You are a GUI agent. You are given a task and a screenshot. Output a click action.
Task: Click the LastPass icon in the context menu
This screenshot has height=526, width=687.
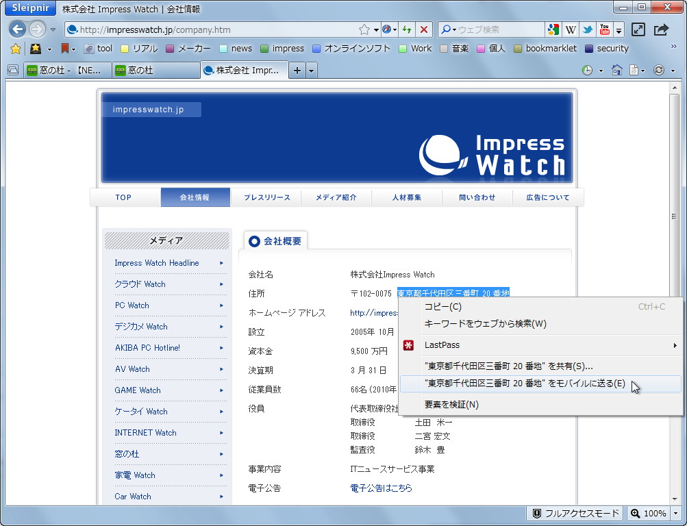409,345
